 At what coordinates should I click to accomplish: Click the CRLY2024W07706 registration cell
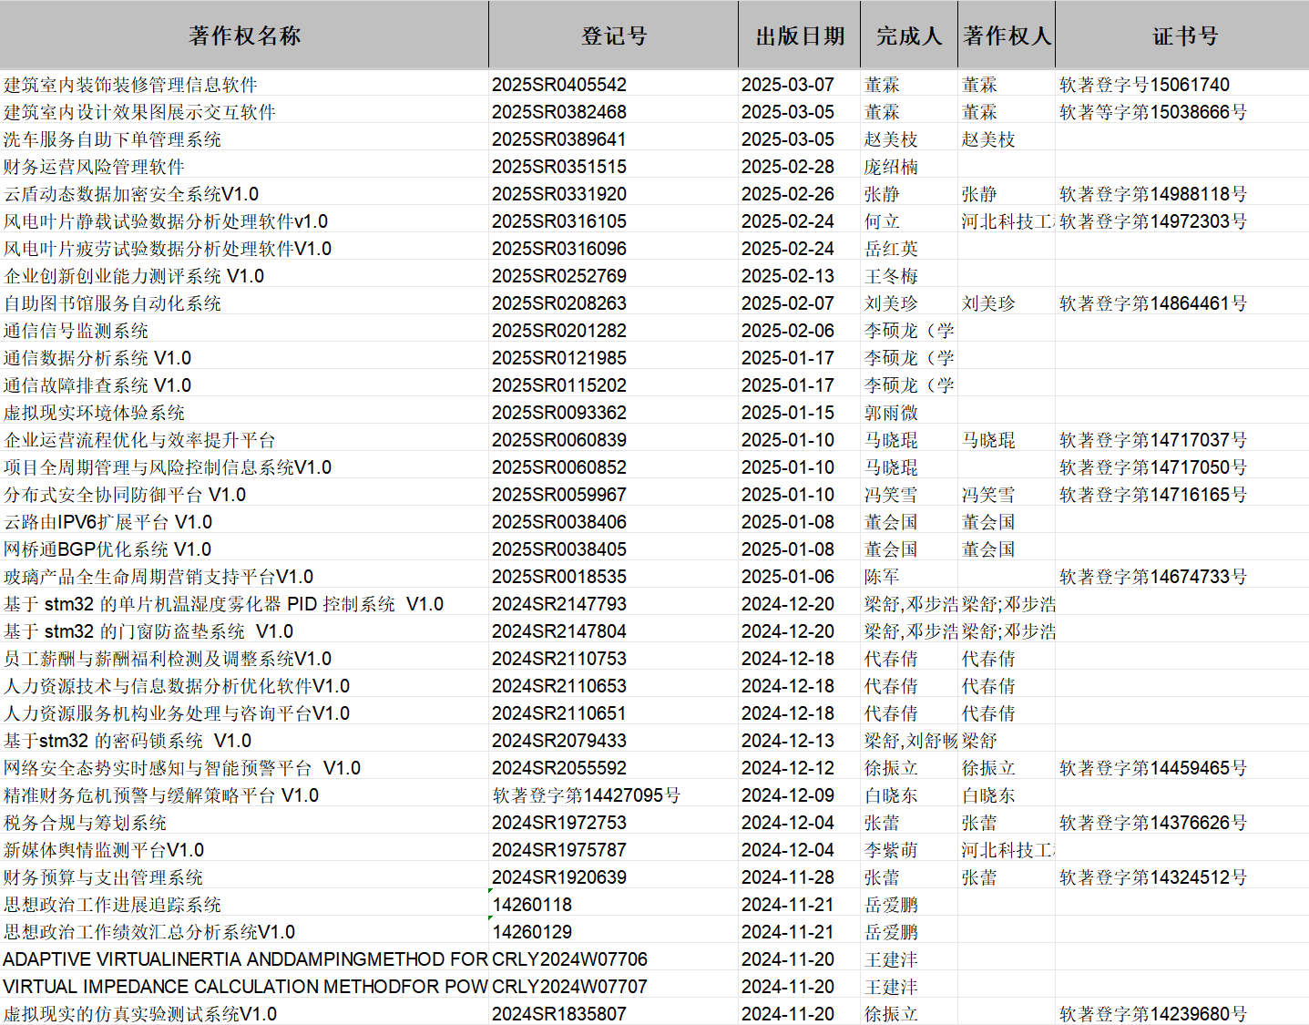coord(569,959)
